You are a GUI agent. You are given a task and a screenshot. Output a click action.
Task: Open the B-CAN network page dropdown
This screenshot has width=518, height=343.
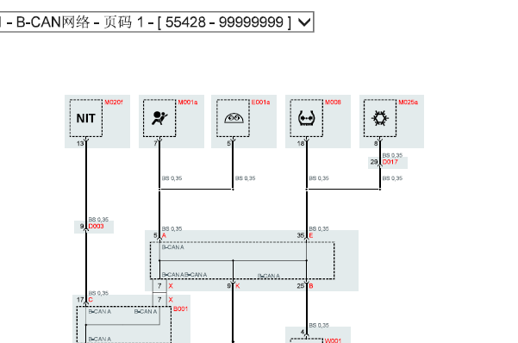[156, 22]
